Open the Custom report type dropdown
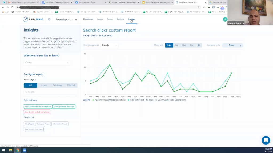273x153 pixels. [x=47, y=62]
